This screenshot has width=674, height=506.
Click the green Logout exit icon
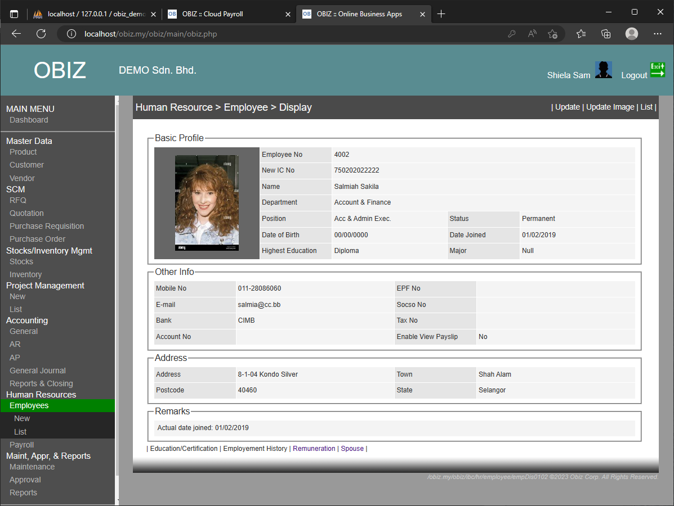(657, 70)
